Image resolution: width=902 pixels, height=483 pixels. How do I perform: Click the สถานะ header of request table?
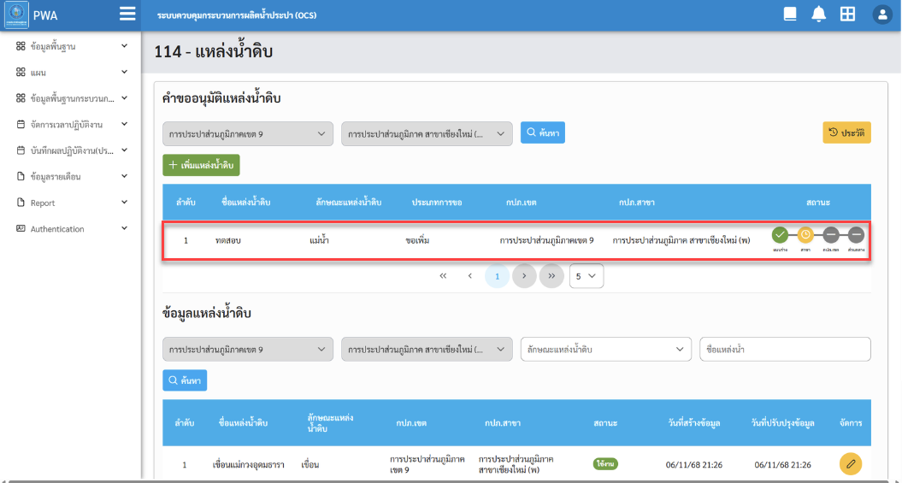coord(818,203)
